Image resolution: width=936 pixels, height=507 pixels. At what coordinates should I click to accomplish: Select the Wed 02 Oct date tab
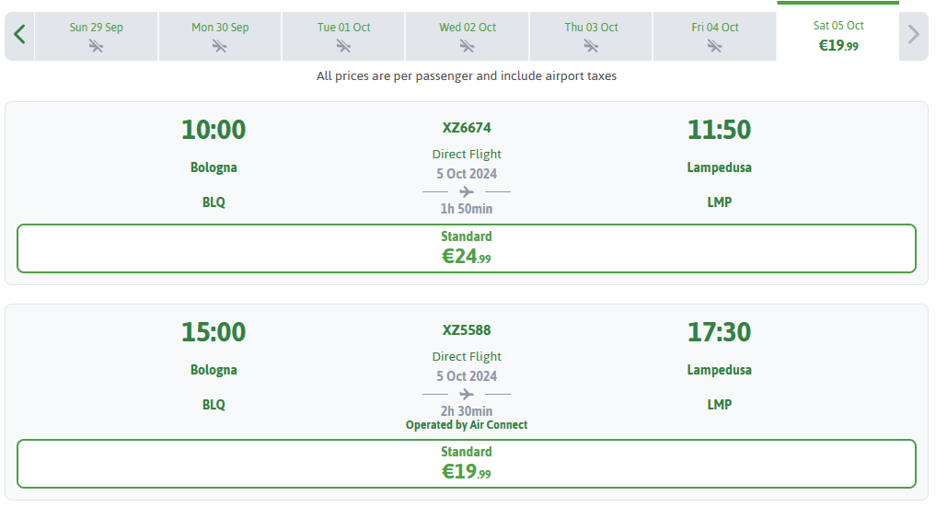(468, 37)
